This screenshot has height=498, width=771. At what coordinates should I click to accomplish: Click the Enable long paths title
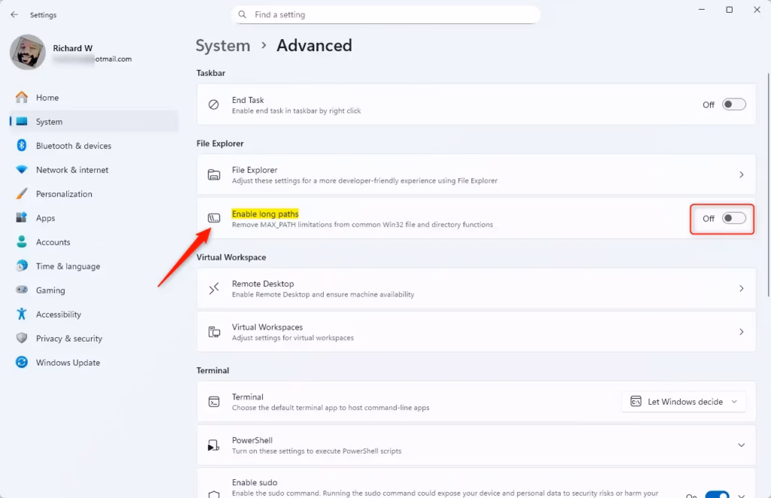coord(265,214)
